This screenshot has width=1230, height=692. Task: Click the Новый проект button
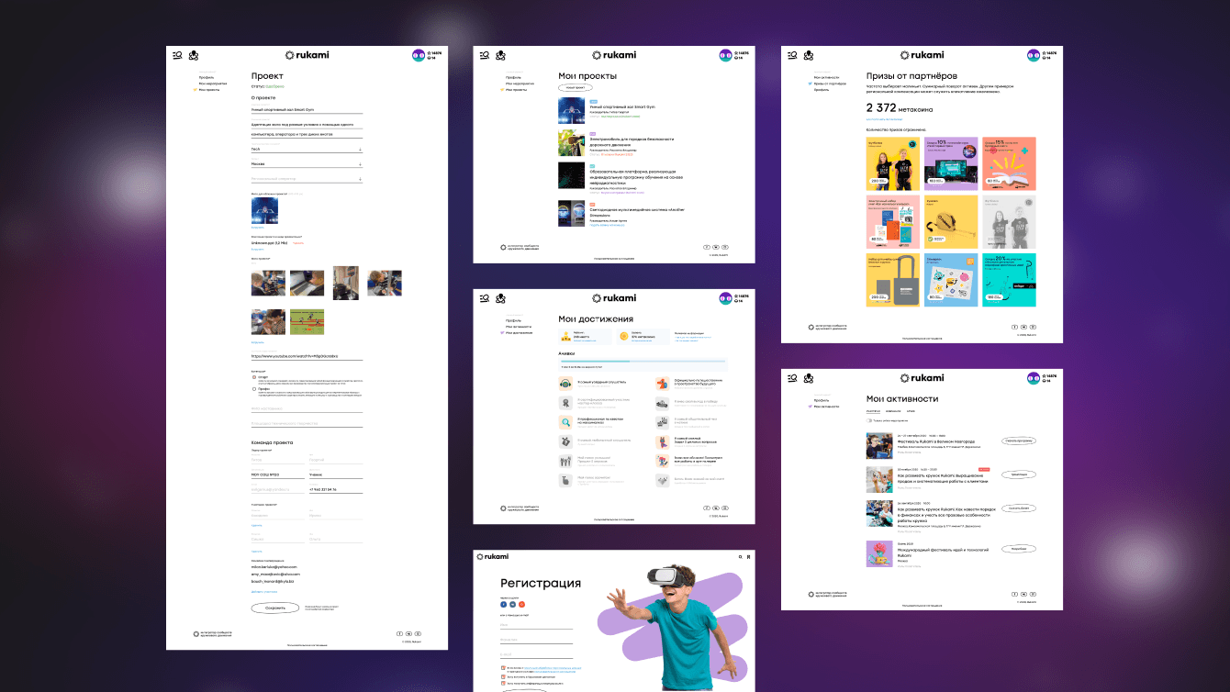click(x=576, y=87)
